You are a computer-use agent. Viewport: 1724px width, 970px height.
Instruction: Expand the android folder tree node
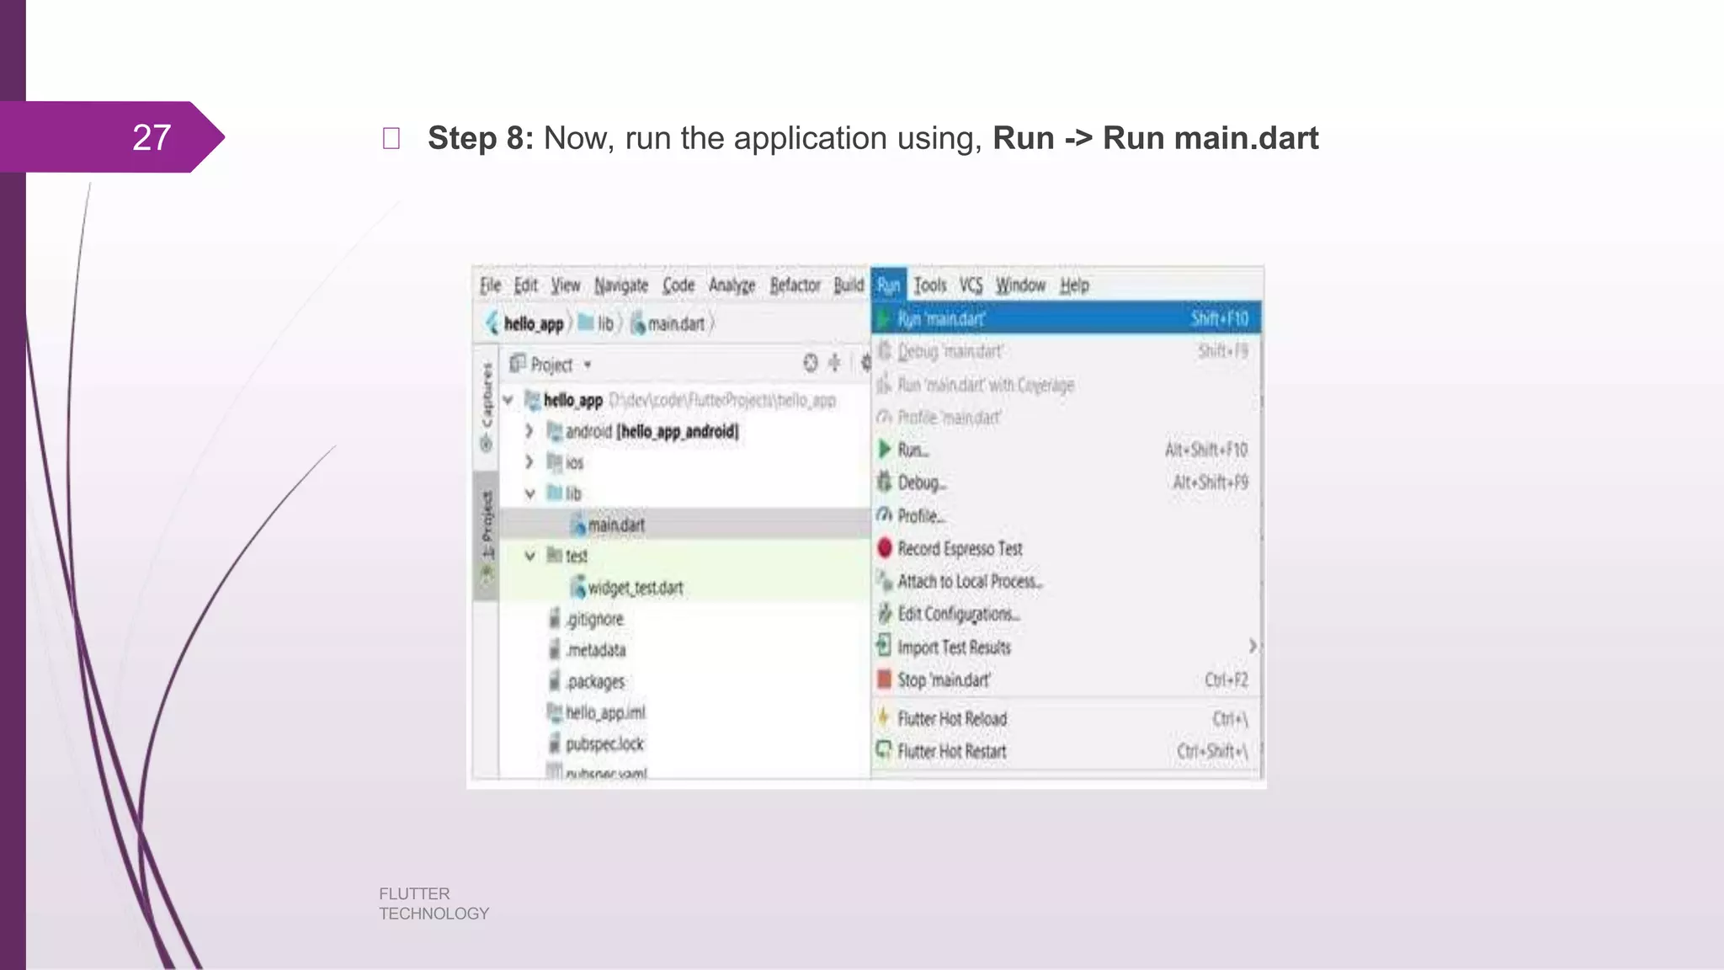529,431
